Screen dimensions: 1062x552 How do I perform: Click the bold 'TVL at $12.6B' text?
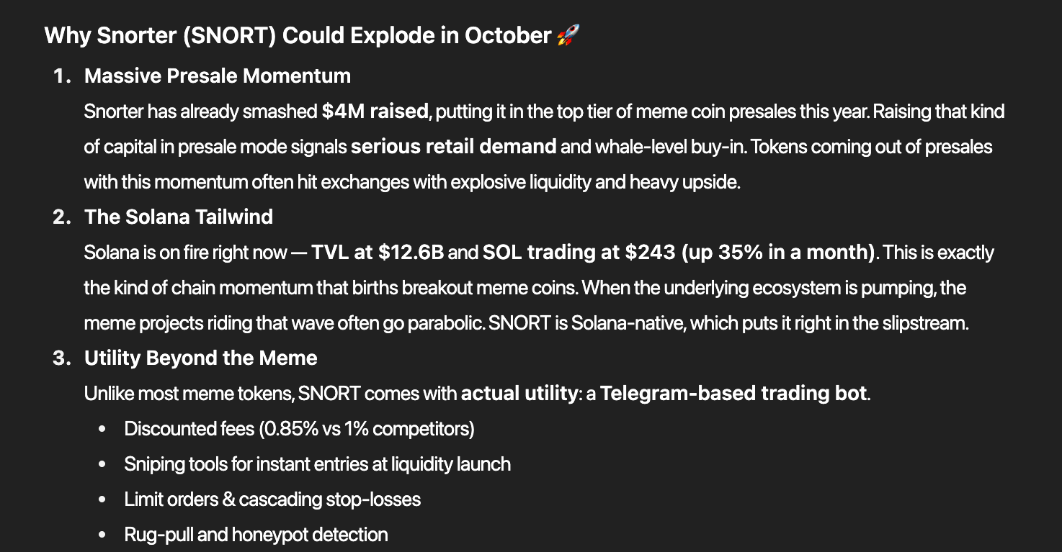click(378, 253)
